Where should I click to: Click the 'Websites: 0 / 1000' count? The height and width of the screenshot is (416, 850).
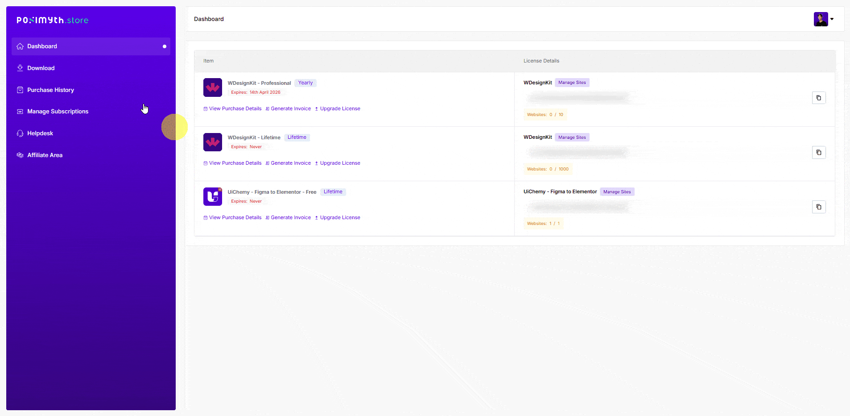[548, 169]
